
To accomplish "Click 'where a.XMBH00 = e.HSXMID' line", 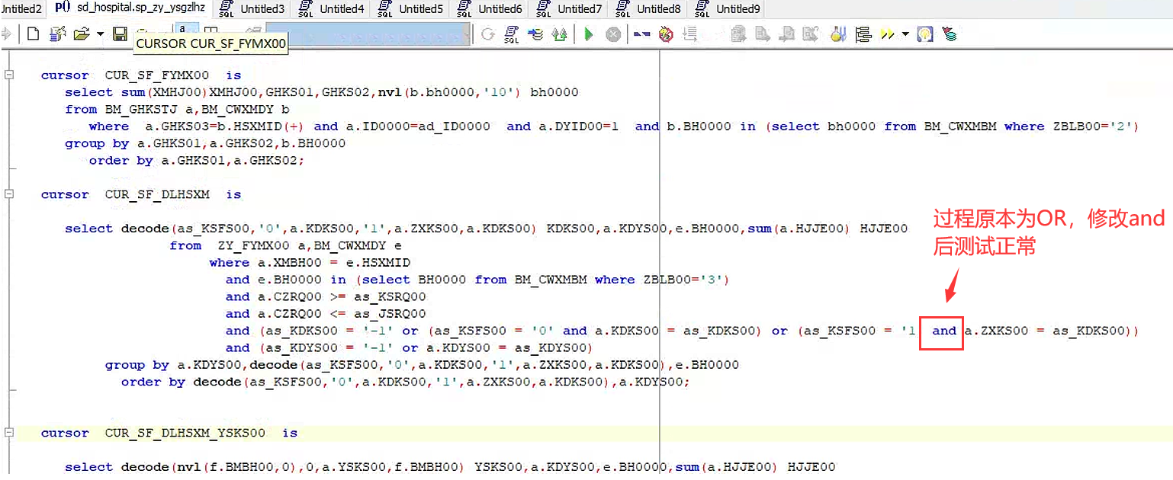I will (x=310, y=262).
